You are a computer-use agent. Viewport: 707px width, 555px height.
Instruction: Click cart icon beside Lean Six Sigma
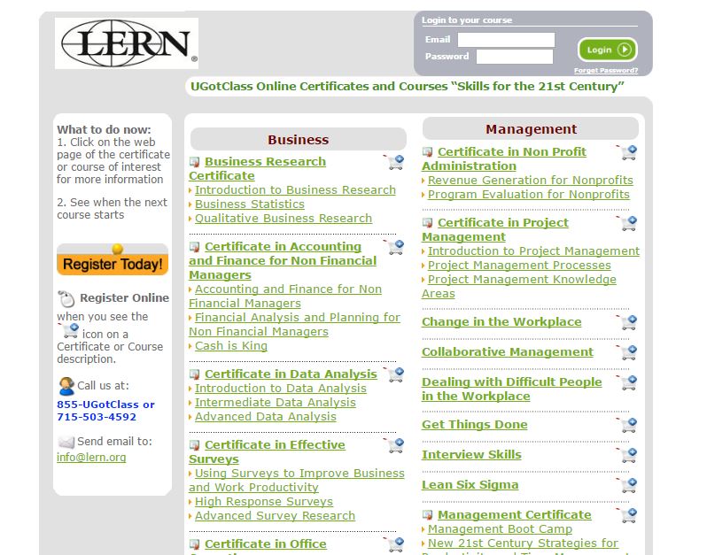pyautogui.click(x=628, y=485)
